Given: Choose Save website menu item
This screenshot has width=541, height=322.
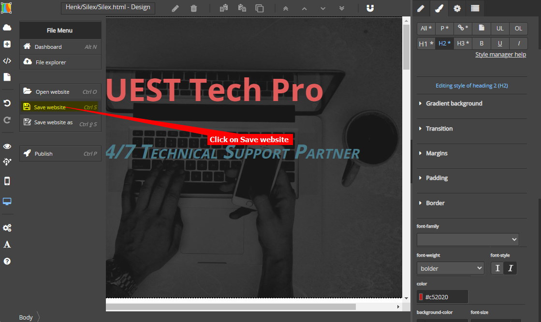Looking at the screenshot, I should [60, 107].
